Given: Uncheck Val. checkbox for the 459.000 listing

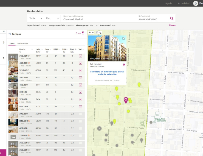Looking at the screenshot, I should 80,63.
